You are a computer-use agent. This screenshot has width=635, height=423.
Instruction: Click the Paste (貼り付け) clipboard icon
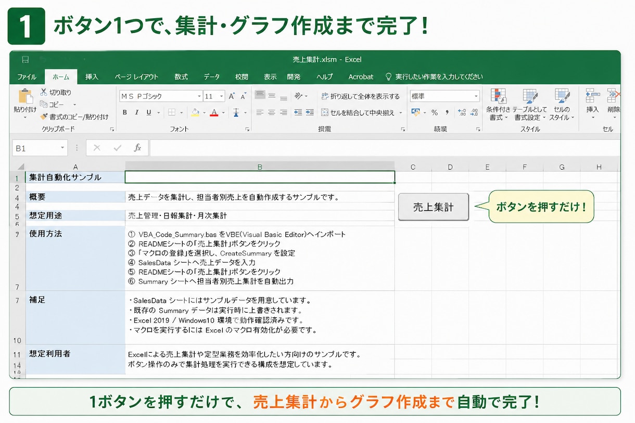point(25,97)
